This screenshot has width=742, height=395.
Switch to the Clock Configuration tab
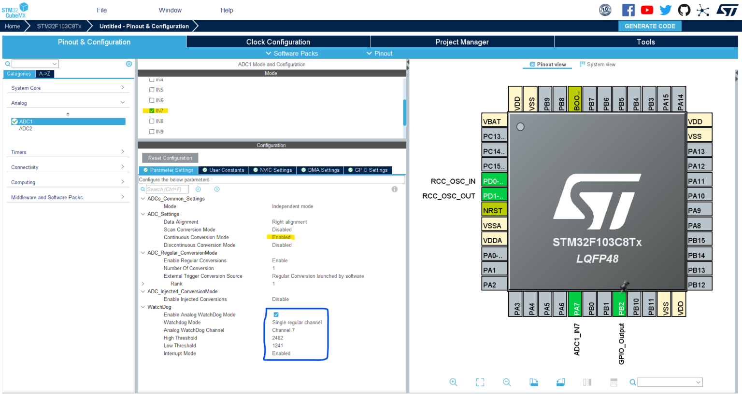278,42
